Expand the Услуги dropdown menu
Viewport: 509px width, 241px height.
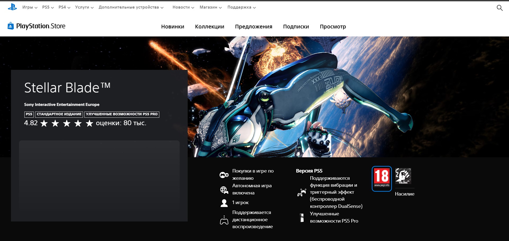(84, 7)
